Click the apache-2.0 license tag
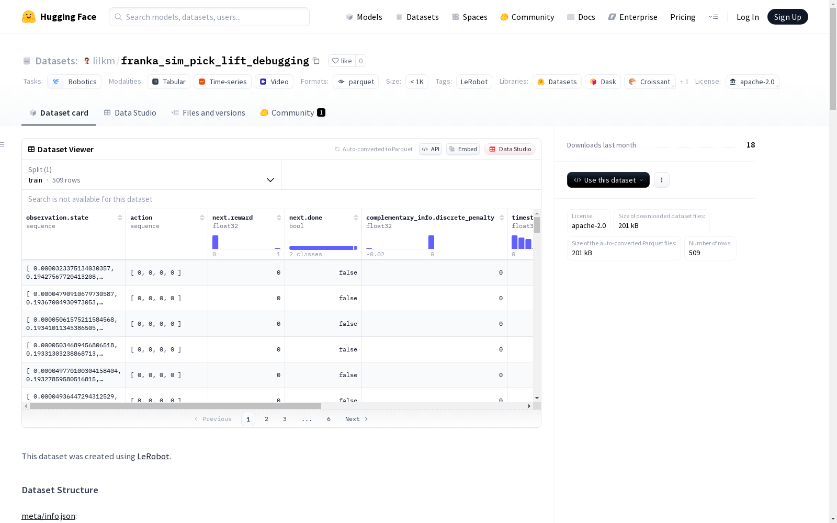The image size is (837, 523). pyautogui.click(x=752, y=82)
